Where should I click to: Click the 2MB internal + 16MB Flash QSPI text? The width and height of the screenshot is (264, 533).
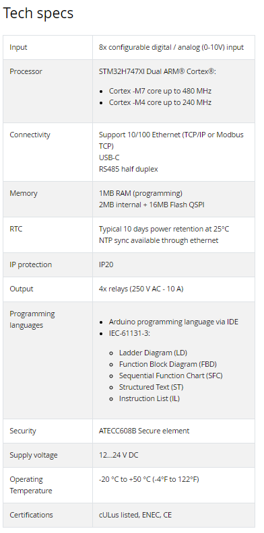click(x=152, y=205)
